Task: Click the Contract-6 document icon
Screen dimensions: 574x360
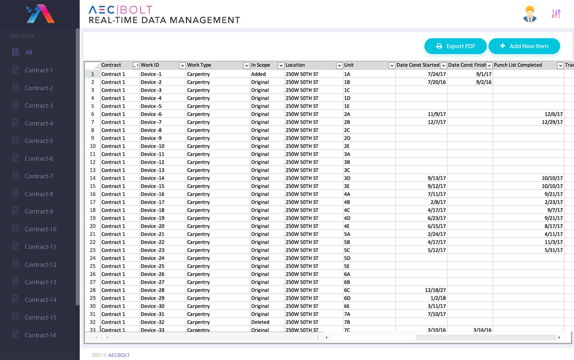Action: pos(15,158)
